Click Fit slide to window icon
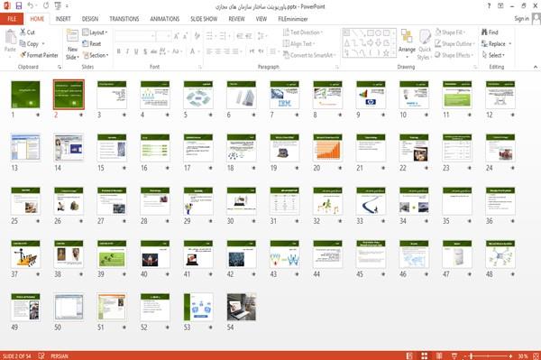541x360 pixels. pos(536,355)
